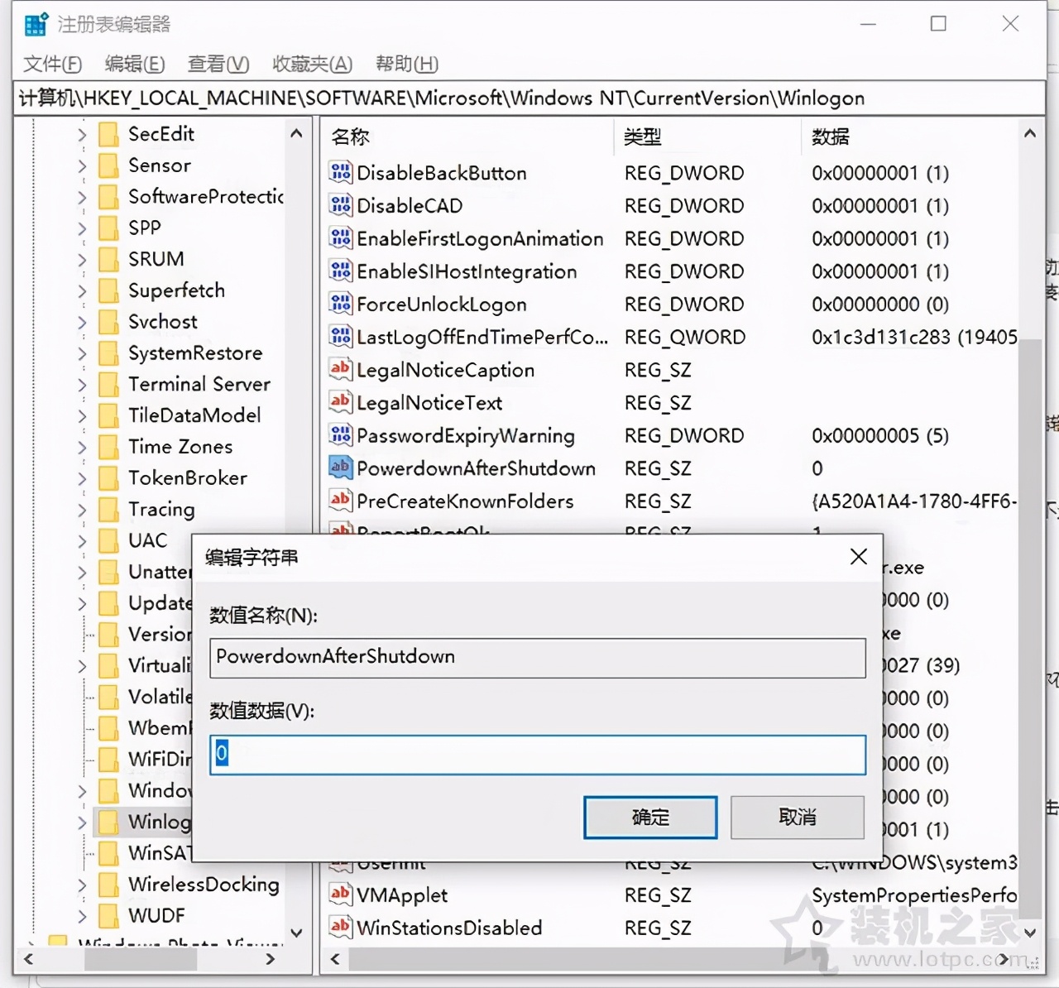The image size is (1059, 988).
Task: Click the Registry Editor title bar icon
Action: pyautogui.click(x=36, y=24)
